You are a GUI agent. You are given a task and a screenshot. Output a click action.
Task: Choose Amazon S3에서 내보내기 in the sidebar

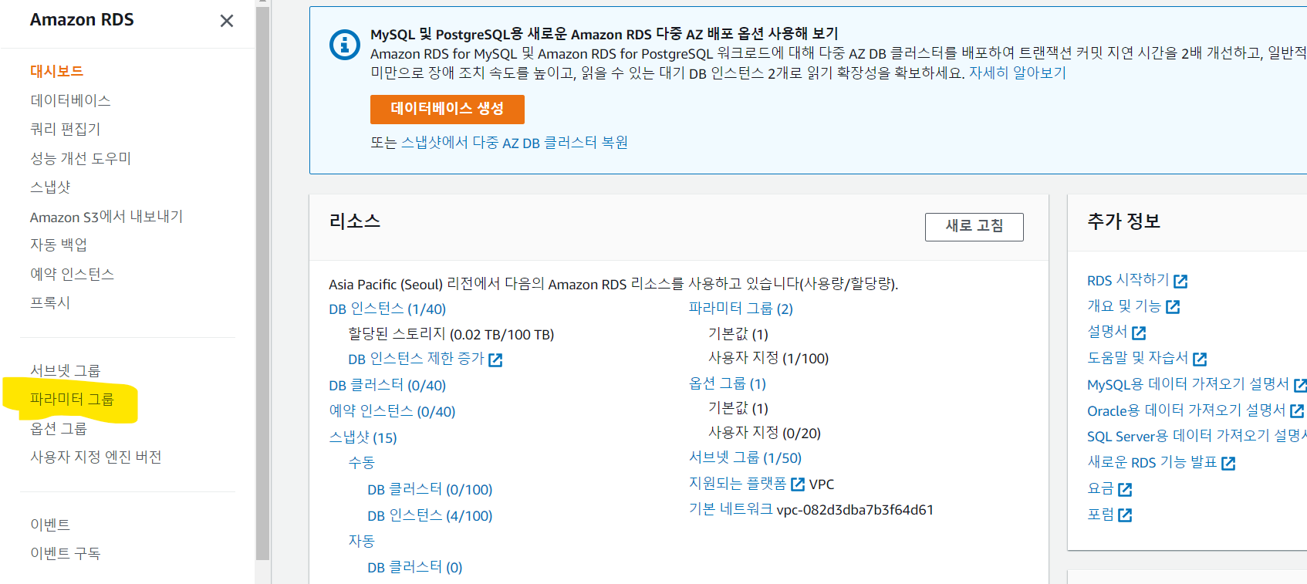106,217
